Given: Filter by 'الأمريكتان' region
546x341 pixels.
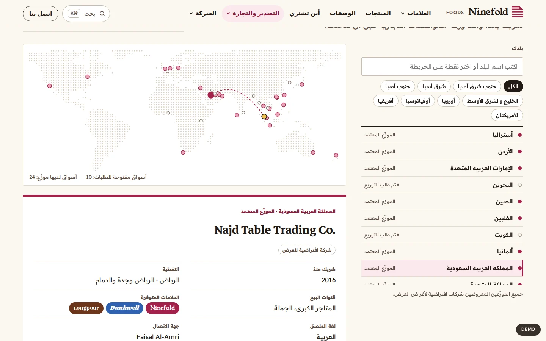Looking at the screenshot, I should pyautogui.click(x=507, y=115).
